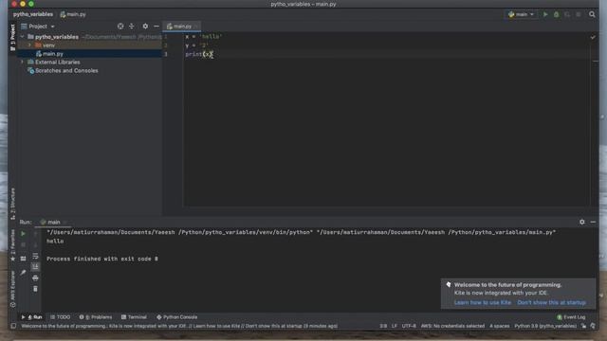Screen dimensions: 607x341
Task: Open the Python Console tool window
Action: (177, 317)
